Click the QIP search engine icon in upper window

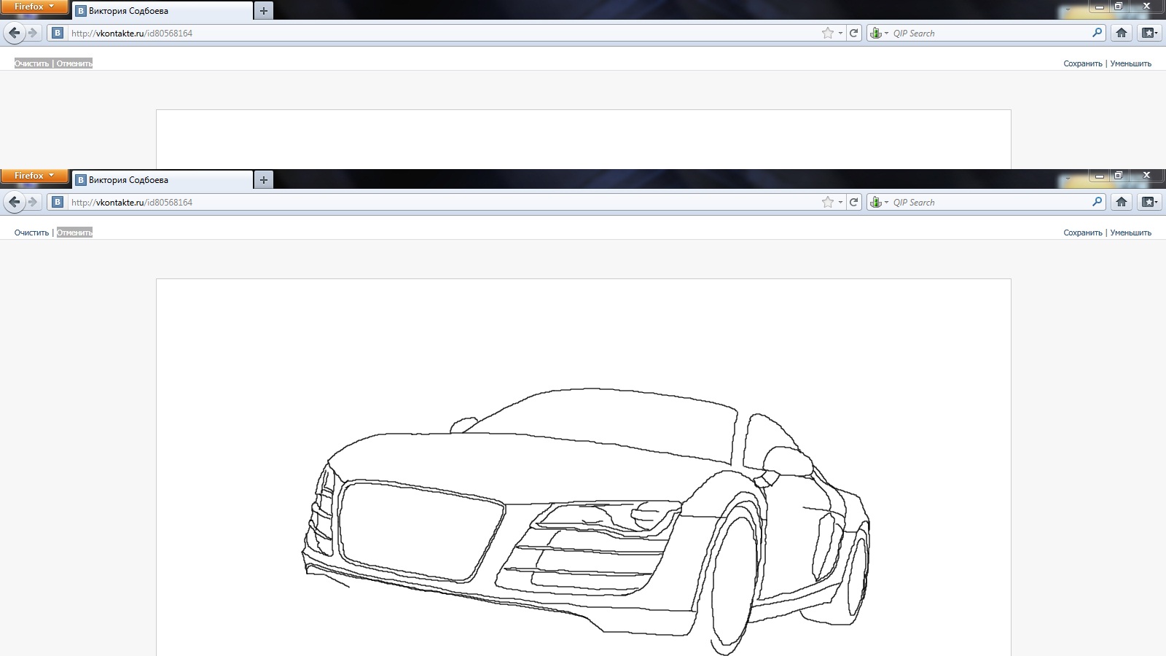(x=876, y=33)
